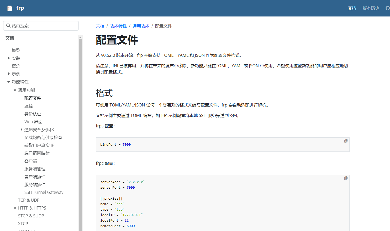Click the 功能特性 breadcrumb link
The image size is (390, 231).
click(x=118, y=26)
